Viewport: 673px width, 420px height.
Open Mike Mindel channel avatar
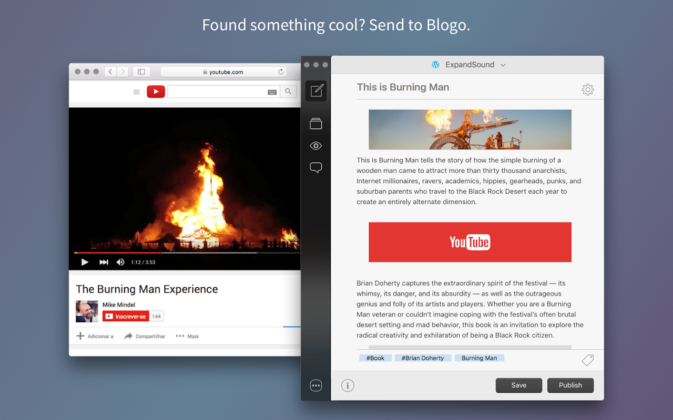point(87,311)
